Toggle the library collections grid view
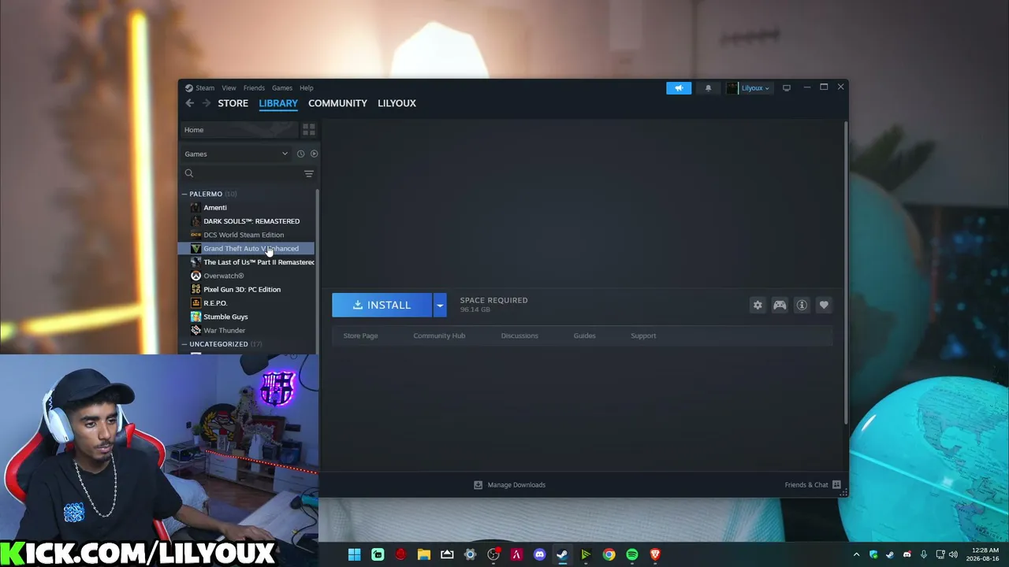Screen dimensions: 1009x567 309,129
